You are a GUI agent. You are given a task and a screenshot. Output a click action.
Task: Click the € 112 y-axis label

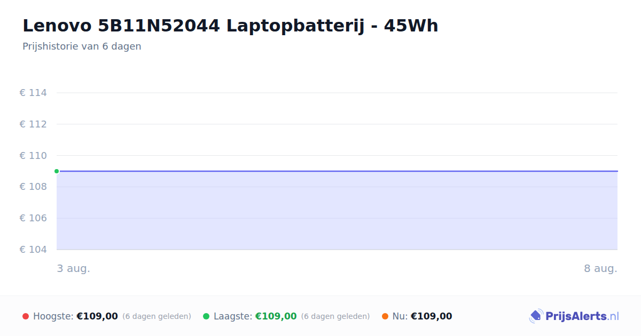pos(33,124)
